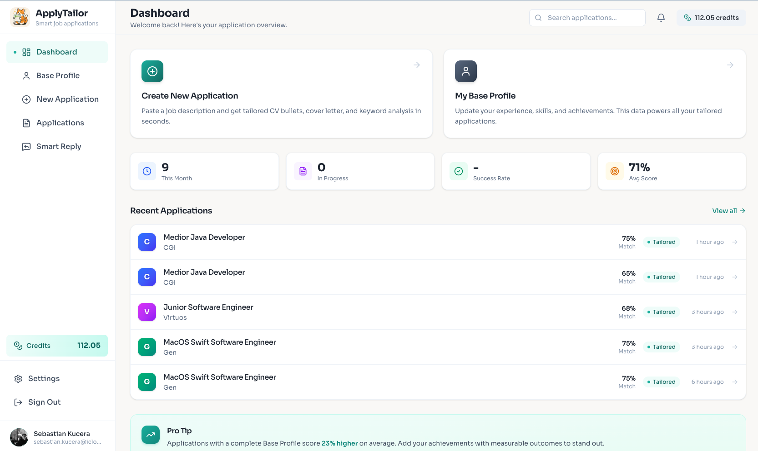Click inside the search applications field

(587, 18)
